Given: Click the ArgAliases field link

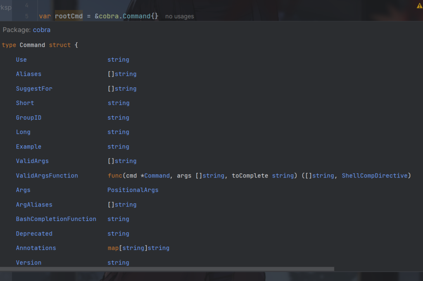Looking at the screenshot, I should pyautogui.click(x=34, y=204).
